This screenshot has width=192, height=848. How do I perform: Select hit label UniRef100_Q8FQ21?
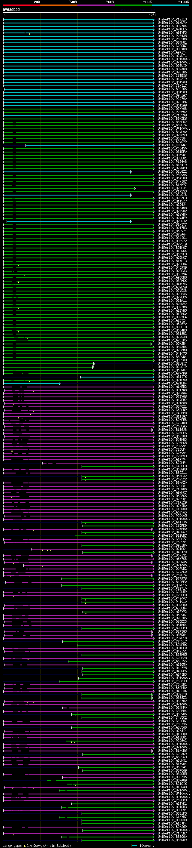172,407
